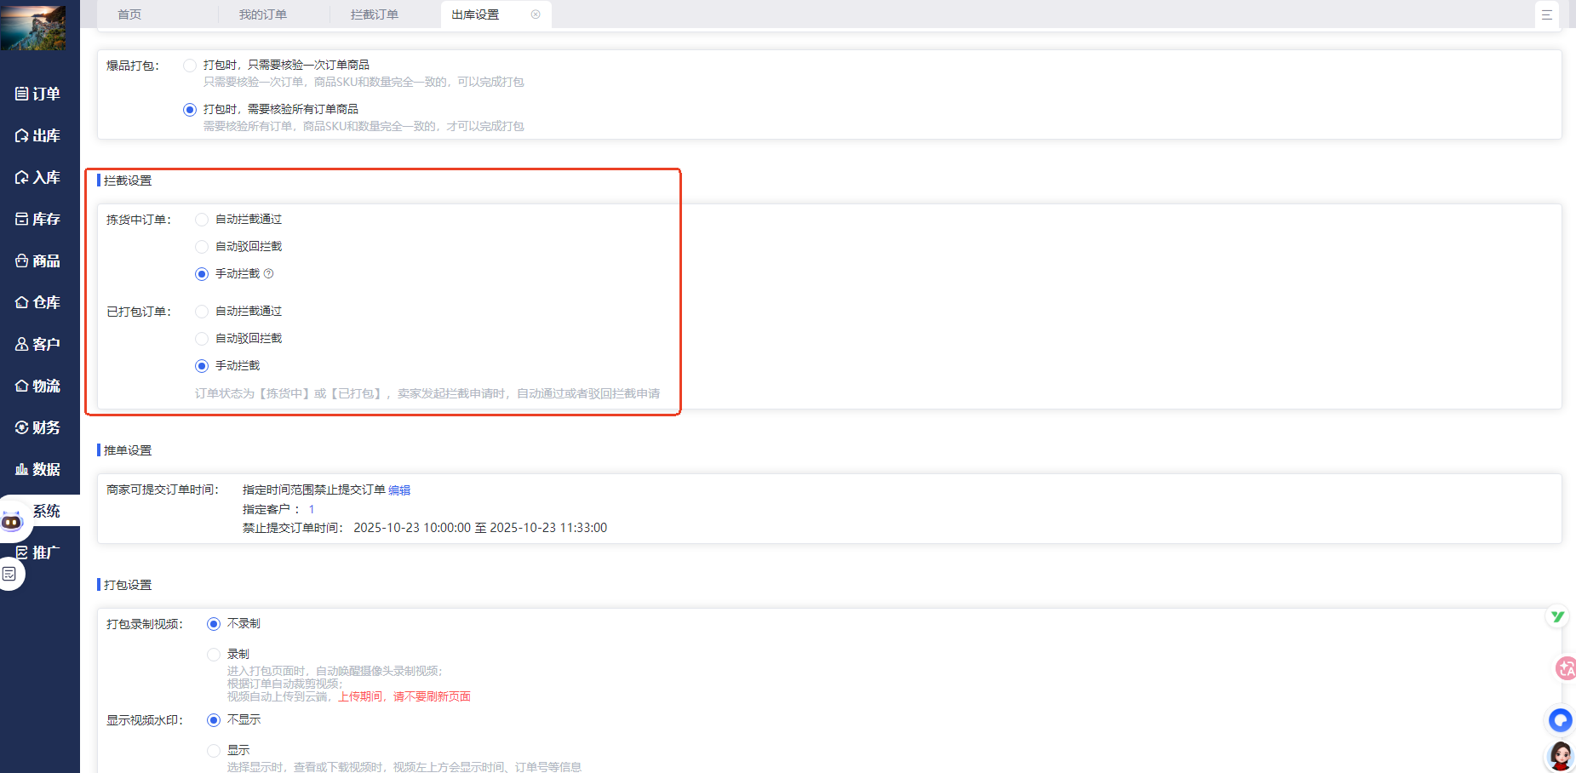Image resolution: width=1576 pixels, height=773 pixels.
Task: Open the 财务 sidebar menu
Action: coord(38,427)
